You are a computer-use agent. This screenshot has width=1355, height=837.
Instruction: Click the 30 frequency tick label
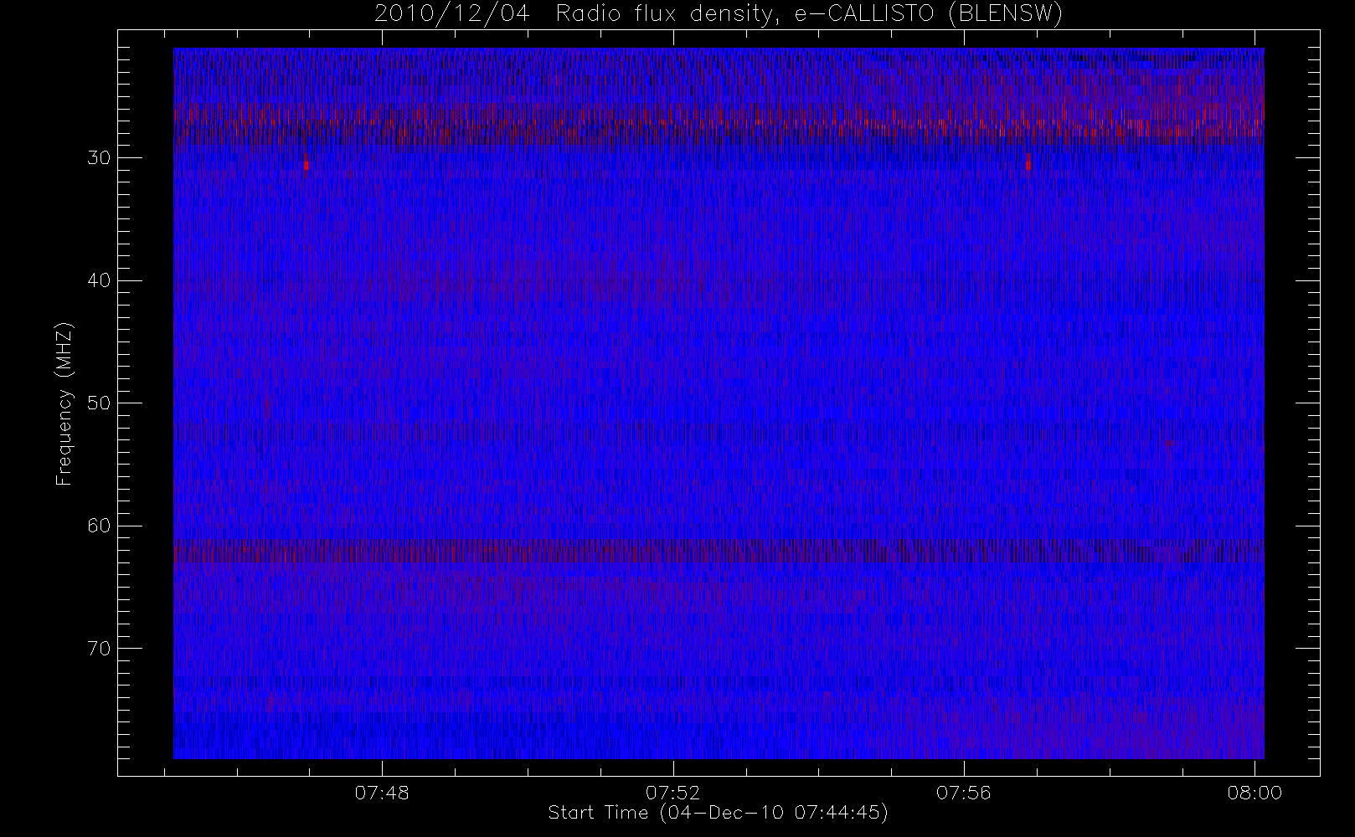tap(98, 158)
